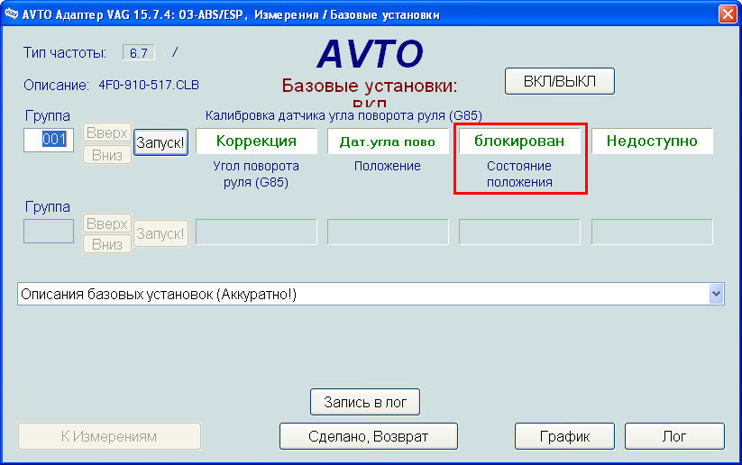Image resolution: width=742 pixels, height=465 pixels.
Task: Click the Тип частоты label
Action: tap(65, 52)
